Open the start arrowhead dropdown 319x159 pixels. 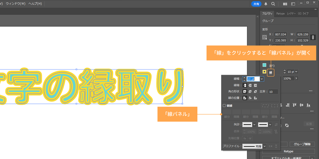(254, 125)
